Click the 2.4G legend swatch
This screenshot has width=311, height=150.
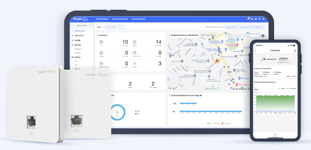(x=136, y=111)
